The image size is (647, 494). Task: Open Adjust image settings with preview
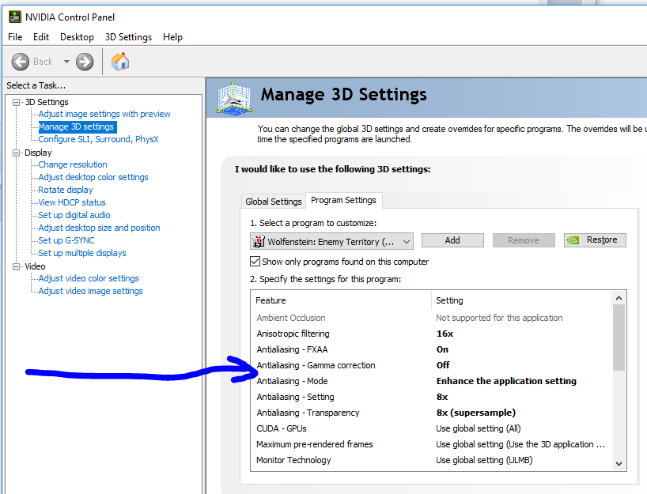click(104, 114)
